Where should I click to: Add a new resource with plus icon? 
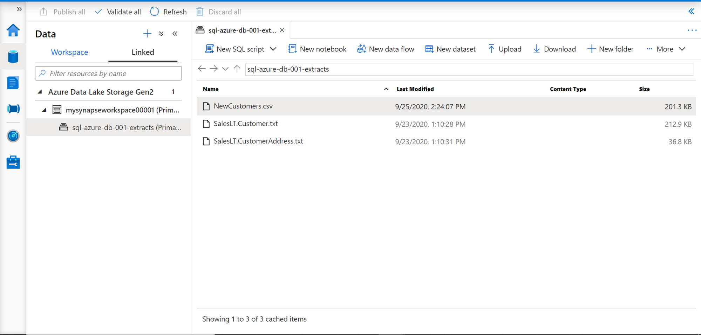pos(147,34)
